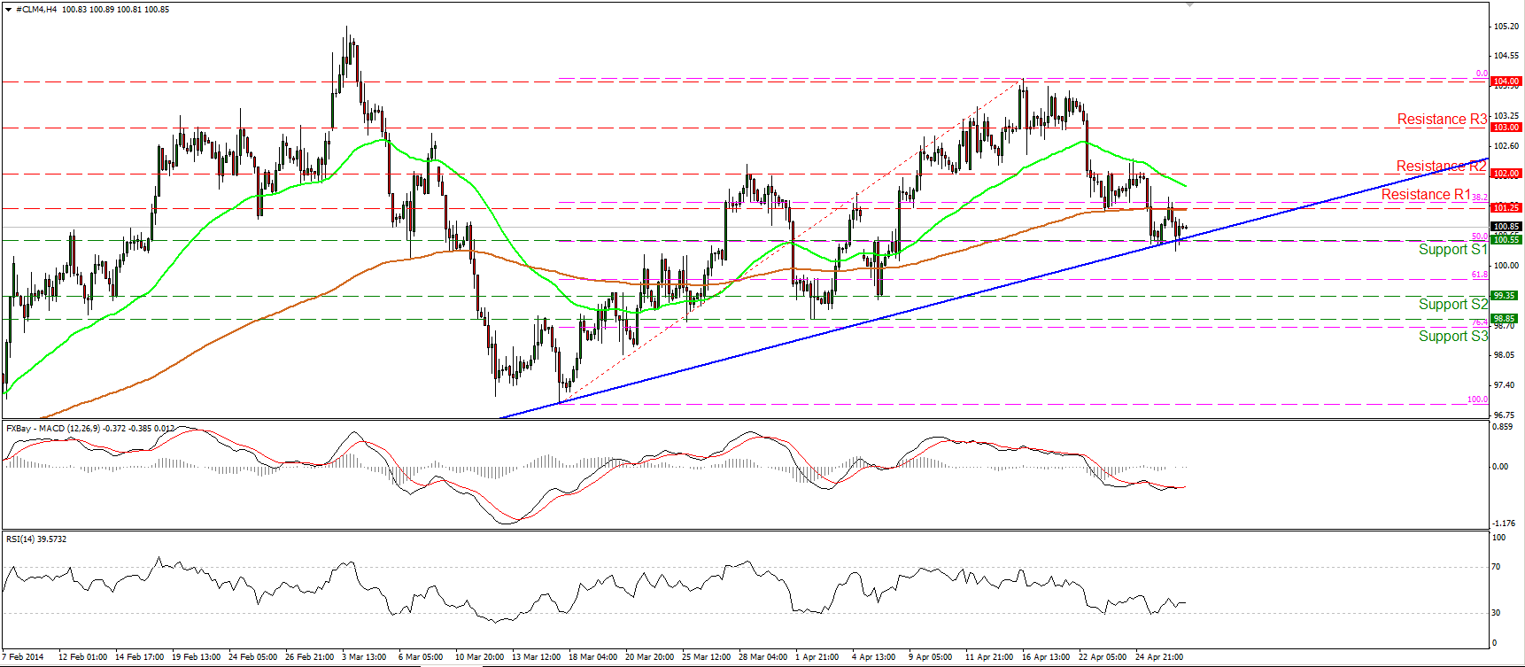The image size is (1525, 667).
Task: Select the Resistance R3 label
Action: pyautogui.click(x=1442, y=119)
